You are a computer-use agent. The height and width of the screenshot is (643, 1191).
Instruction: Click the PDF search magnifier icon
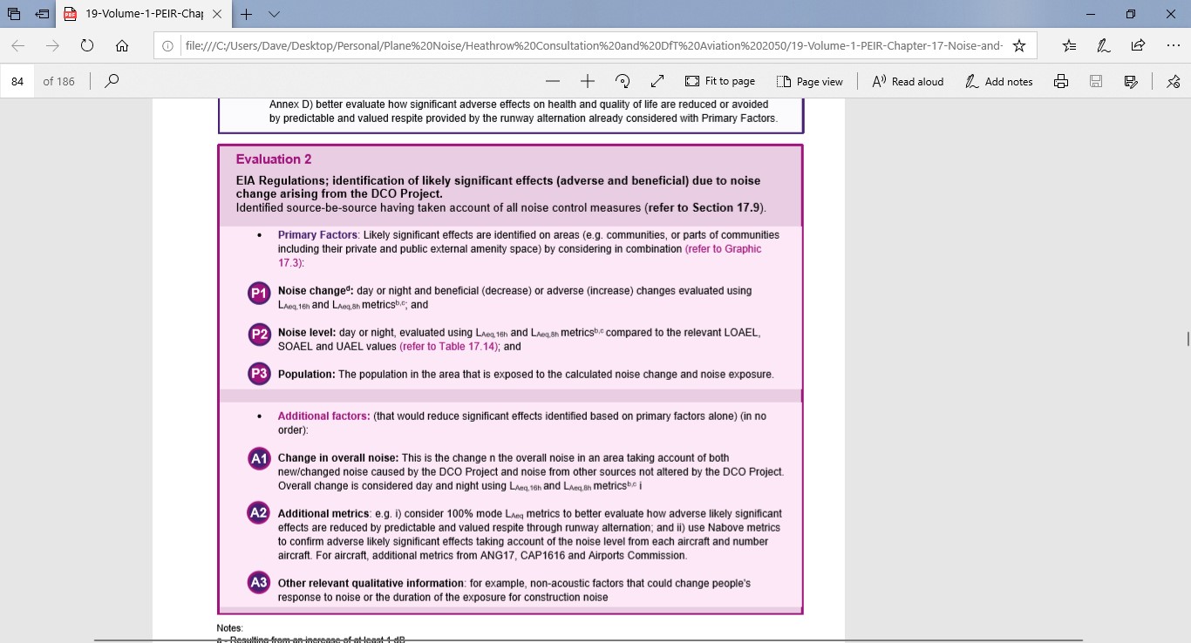(112, 81)
